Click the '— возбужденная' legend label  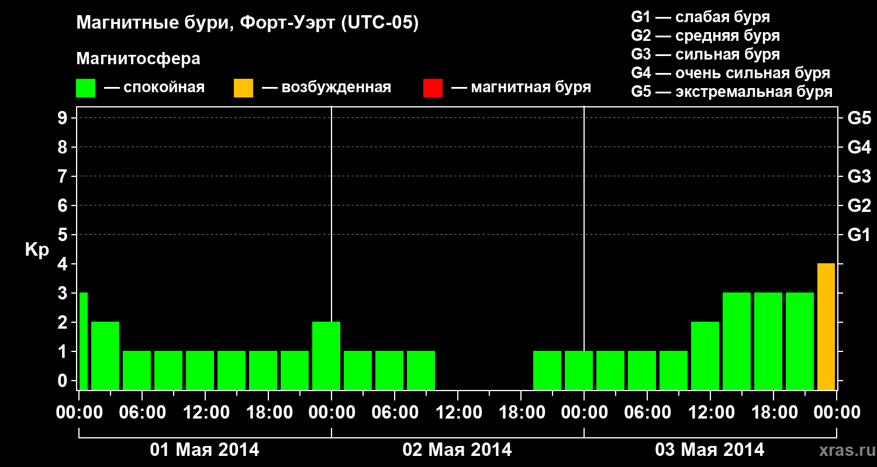point(327,88)
